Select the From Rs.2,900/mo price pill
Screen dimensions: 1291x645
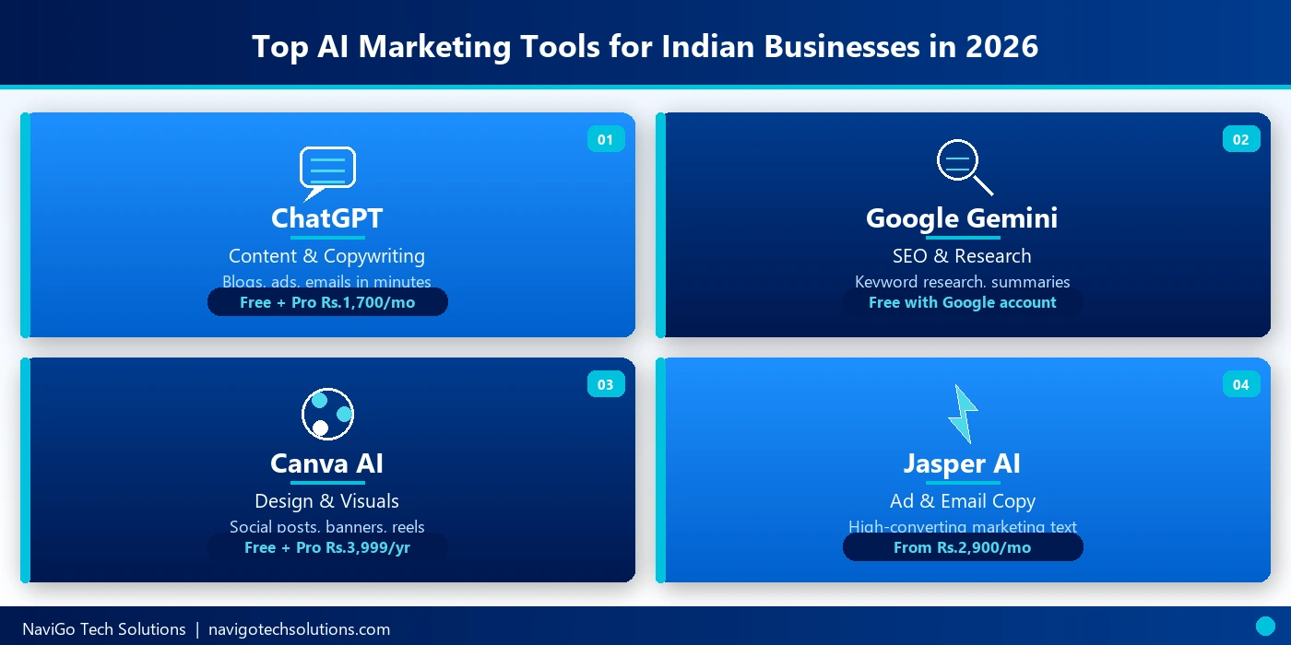(x=963, y=547)
